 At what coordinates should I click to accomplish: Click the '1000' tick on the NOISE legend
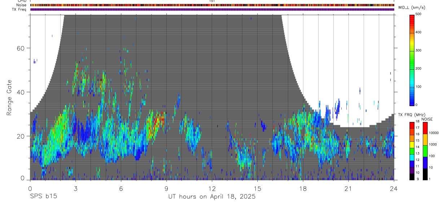(x=433, y=144)
